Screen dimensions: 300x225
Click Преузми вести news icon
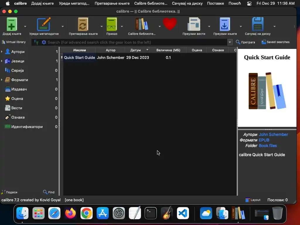coord(194,24)
